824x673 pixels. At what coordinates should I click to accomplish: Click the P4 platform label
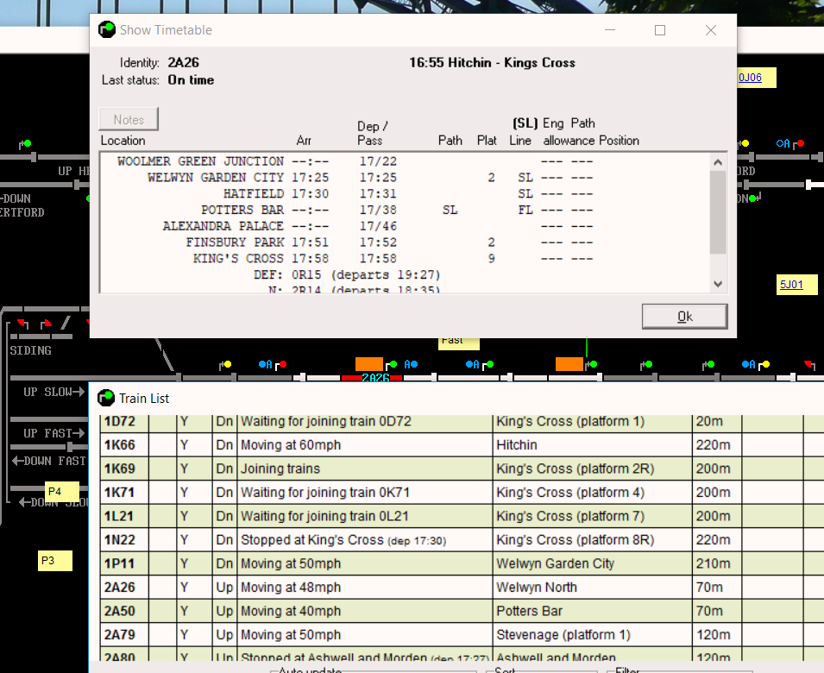tap(62, 492)
